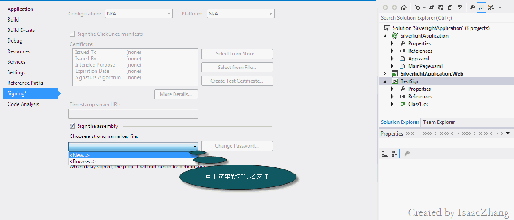Click the Timestamp server URL field

(x=133, y=114)
